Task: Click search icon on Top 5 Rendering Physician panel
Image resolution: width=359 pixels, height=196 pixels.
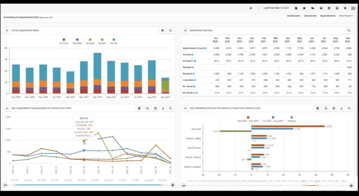Action: (x=349, y=108)
